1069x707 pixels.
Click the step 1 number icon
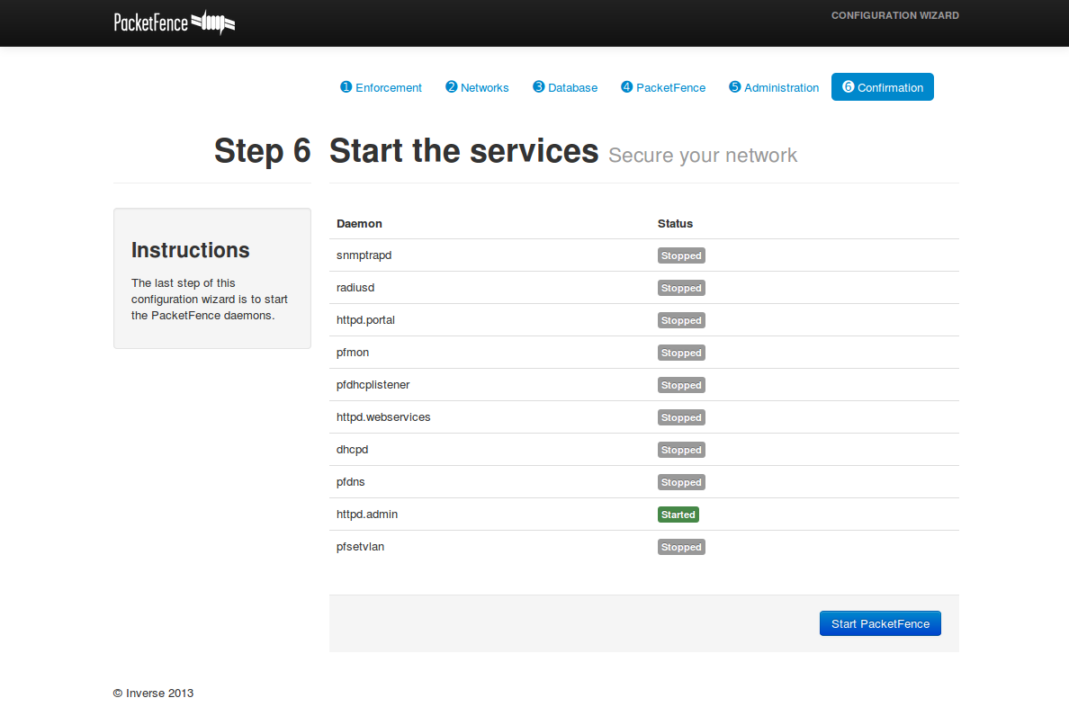tap(346, 86)
